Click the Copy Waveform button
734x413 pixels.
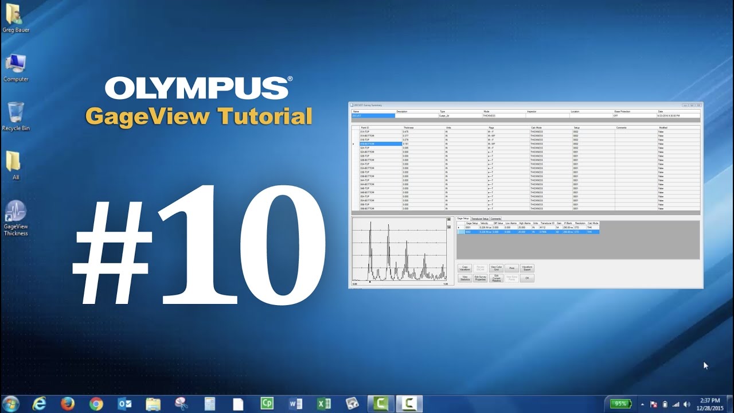[x=464, y=268]
